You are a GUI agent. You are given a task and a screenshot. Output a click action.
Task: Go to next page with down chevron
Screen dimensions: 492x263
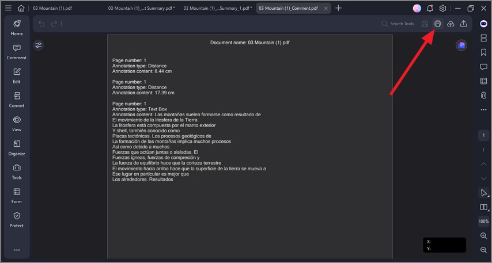pyautogui.click(x=483, y=178)
